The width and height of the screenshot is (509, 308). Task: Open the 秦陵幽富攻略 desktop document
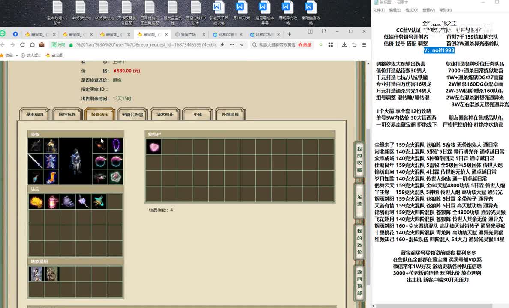311,13
